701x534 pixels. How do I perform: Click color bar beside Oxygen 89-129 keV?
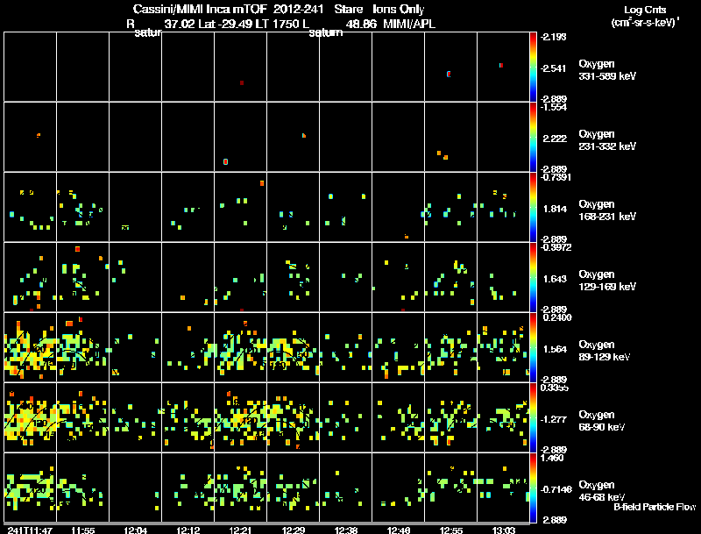click(533, 347)
